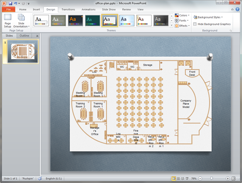Open the Background Styles dropdown
Viewport: 242px width, 183px height.
tap(208, 17)
